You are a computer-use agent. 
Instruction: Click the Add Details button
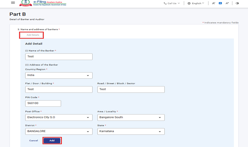(x=32, y=35)
